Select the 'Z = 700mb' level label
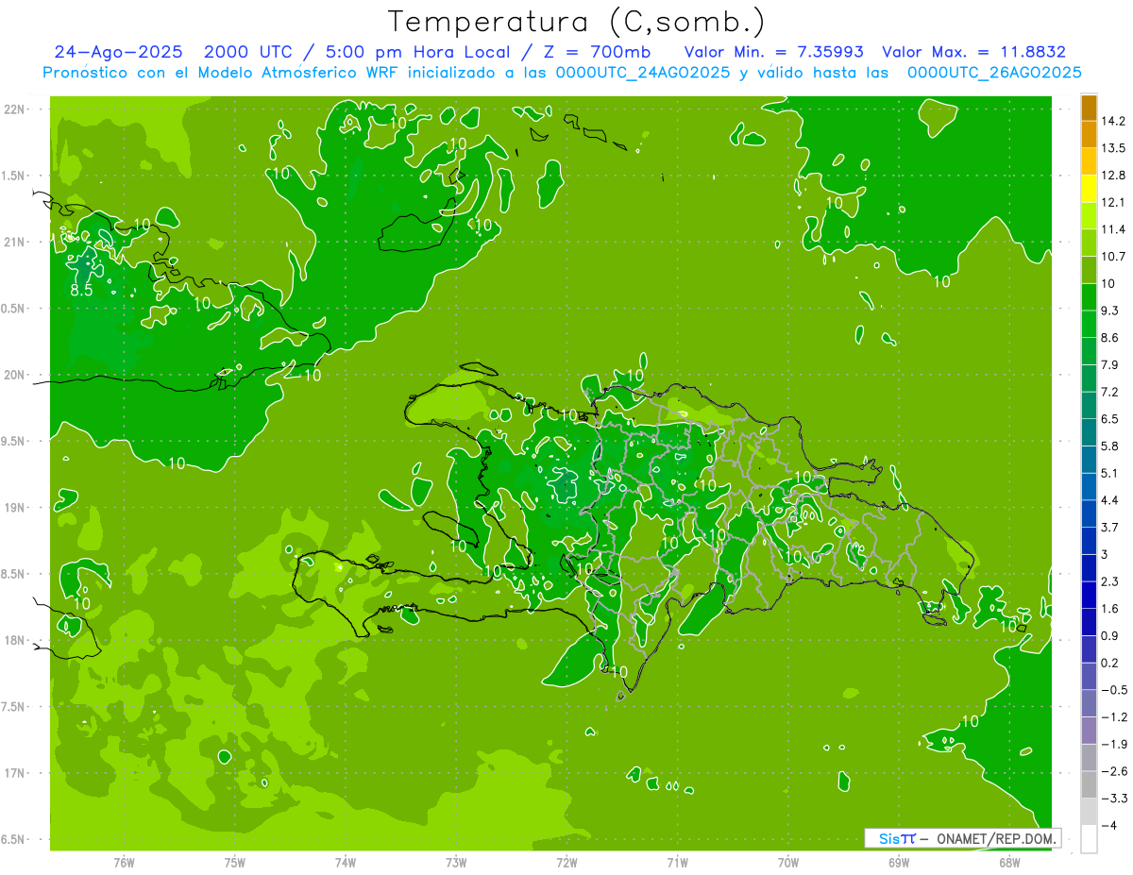 point(599,52)
